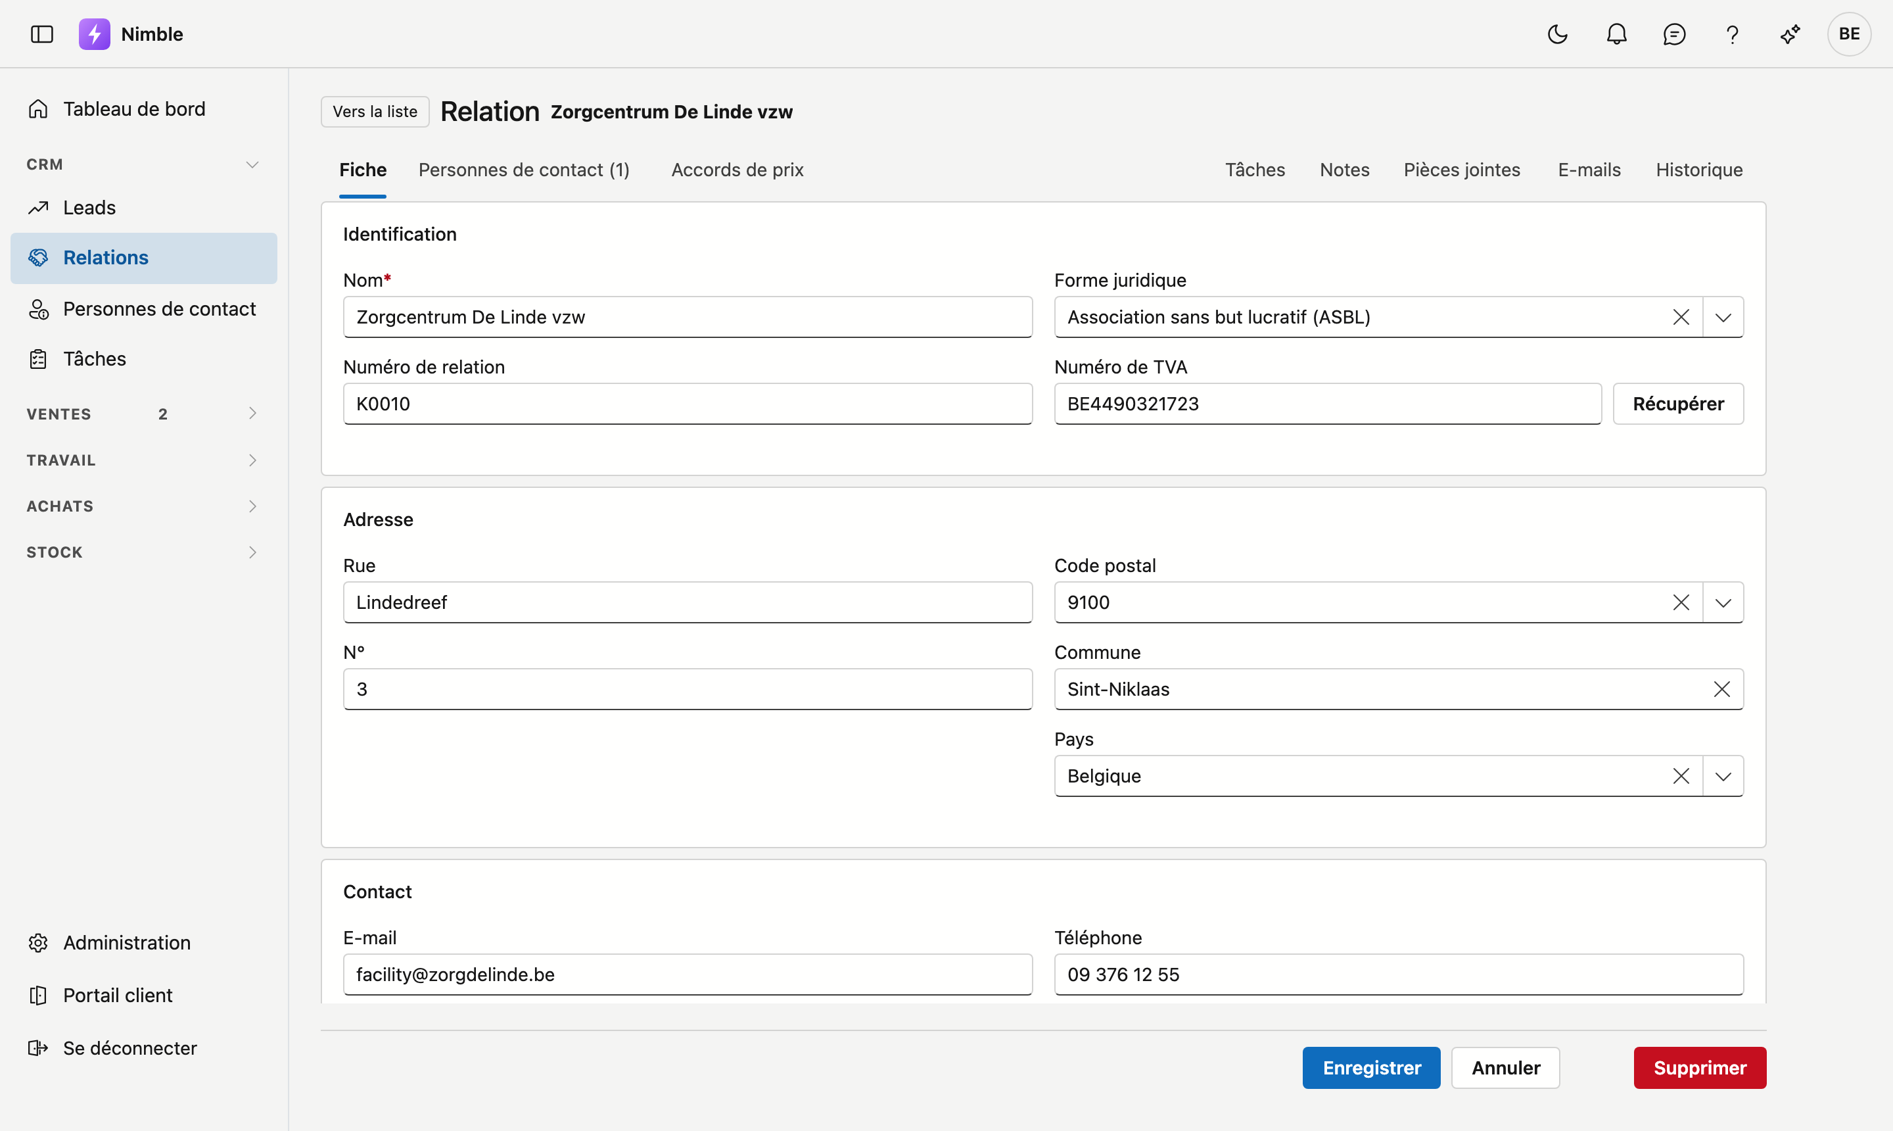Expand the VENTES section
Image resolution: width=1893 pixels, height=1131 pixels.
pyautogui.click(x=252, y=414)
